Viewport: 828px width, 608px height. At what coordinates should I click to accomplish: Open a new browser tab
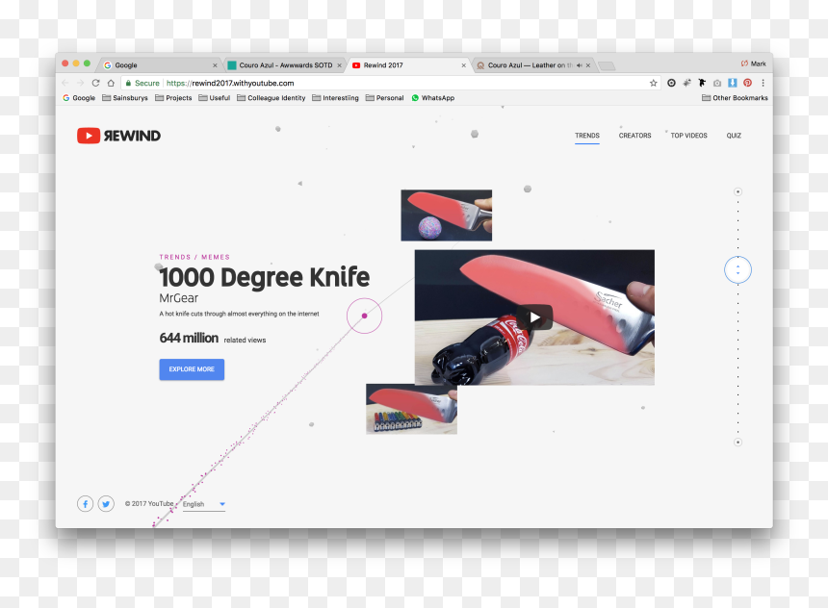pos(607,66)
